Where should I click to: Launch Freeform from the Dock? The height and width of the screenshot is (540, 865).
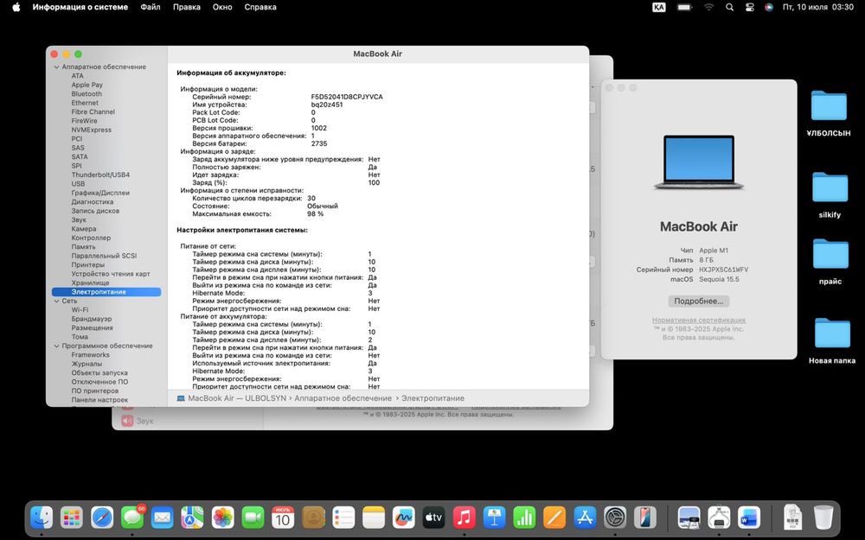point(404,518)
